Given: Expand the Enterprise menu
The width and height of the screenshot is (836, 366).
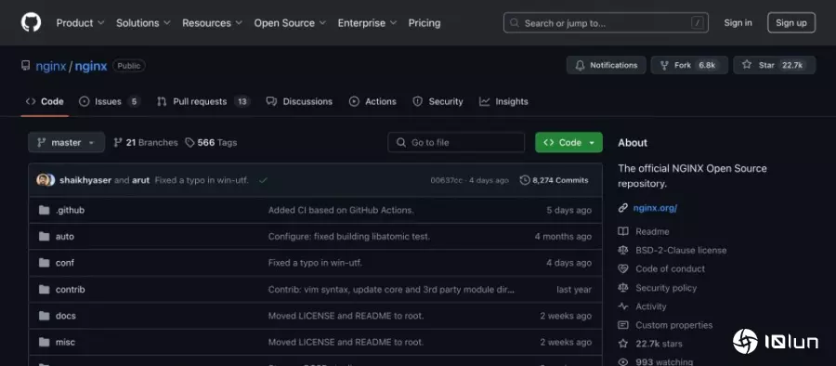Looking at the screenshot, I should coord(367,23).
